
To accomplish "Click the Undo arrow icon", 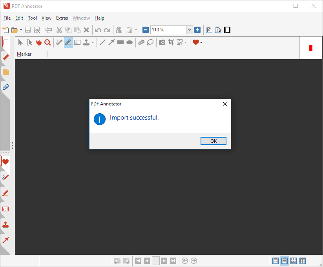I will 98,30.
